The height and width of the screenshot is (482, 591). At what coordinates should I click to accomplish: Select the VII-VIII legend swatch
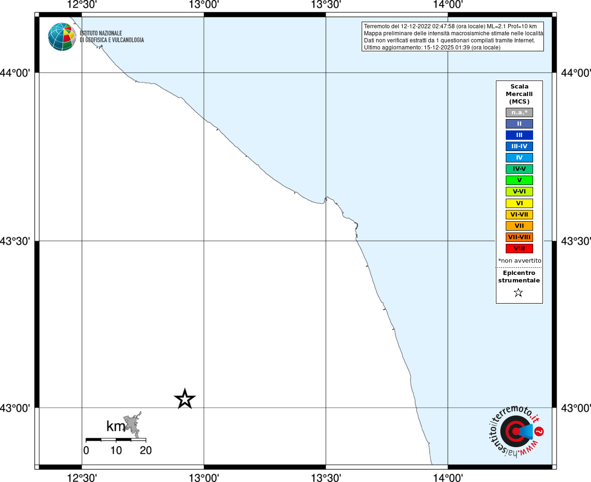[519, 237]
